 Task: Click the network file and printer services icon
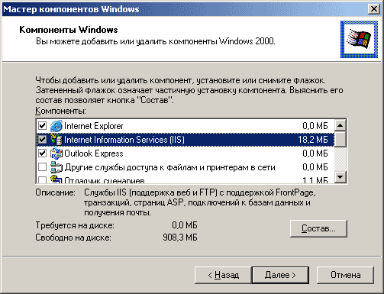pos(56,167)
